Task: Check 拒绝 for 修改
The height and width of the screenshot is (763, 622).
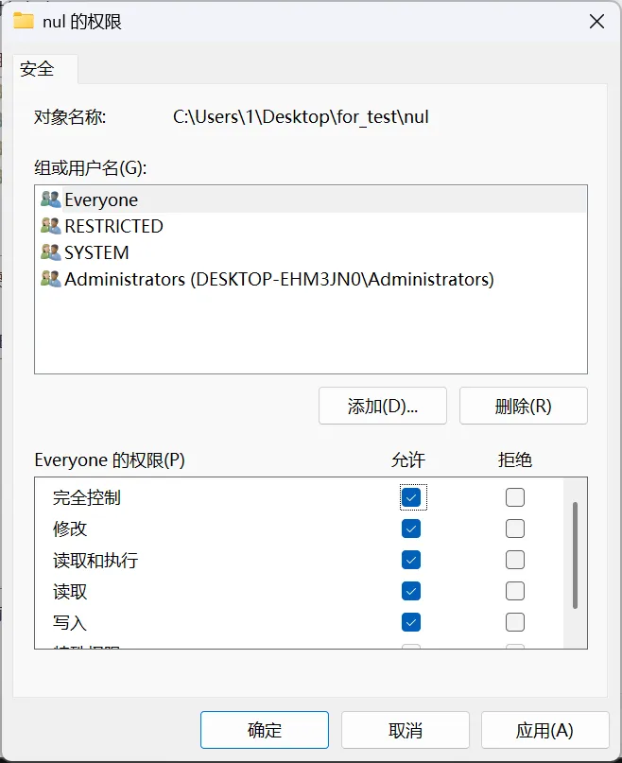Action: (x=514, y=528)
